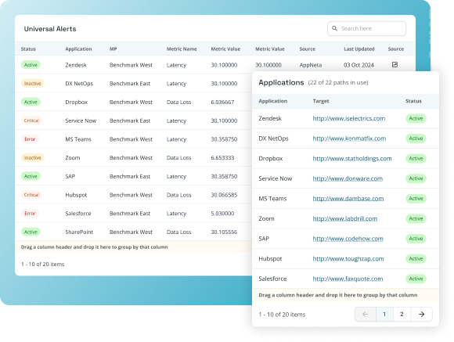The image size is (454, 342).
Task: Click Active status for Salesforce in Applications
Action: click(416, 279)
